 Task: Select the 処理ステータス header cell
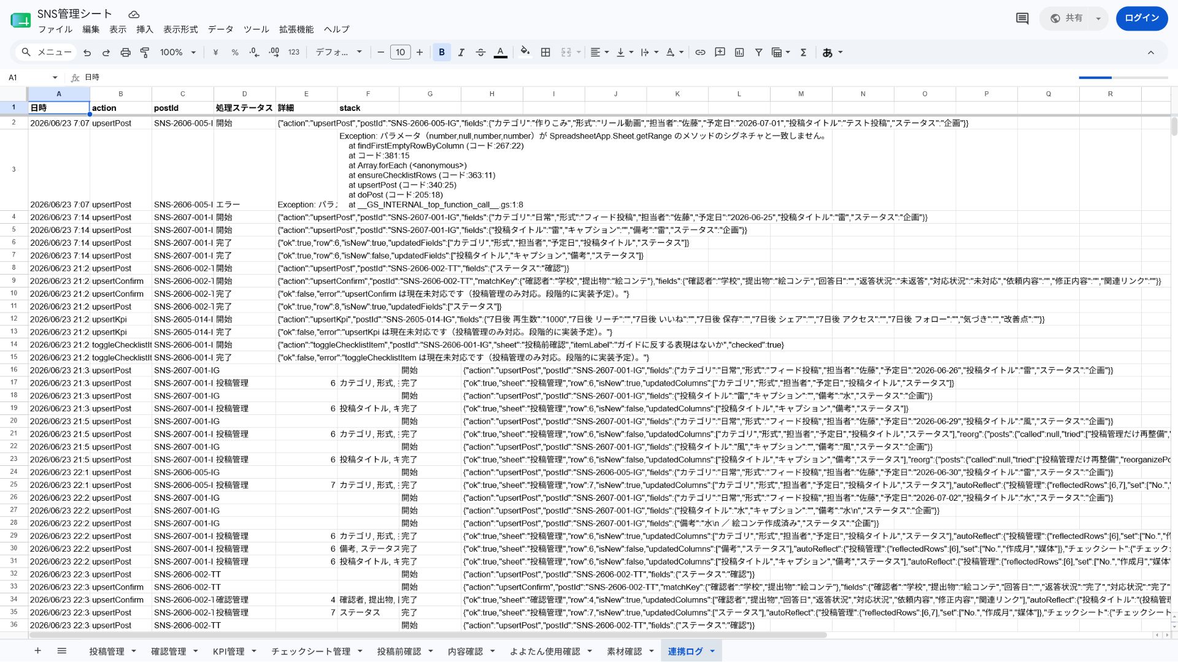coord(244,108)
